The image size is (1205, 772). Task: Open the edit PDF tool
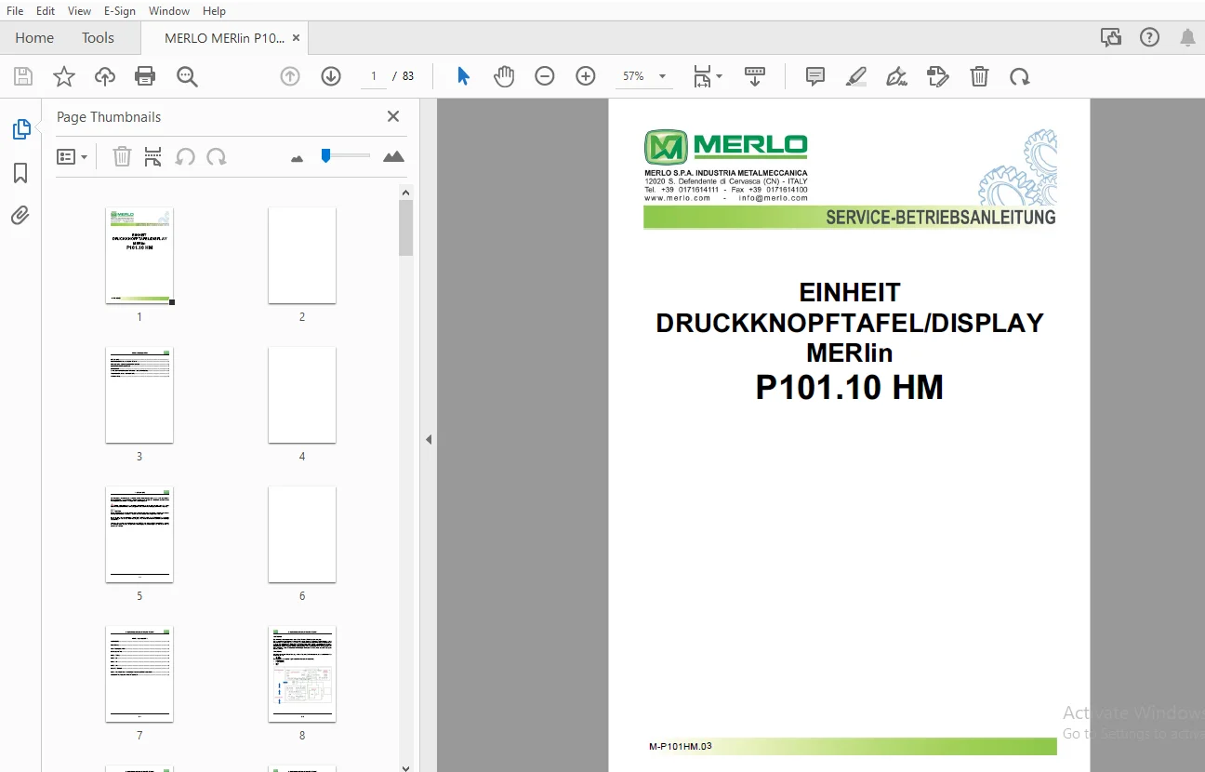938,76
